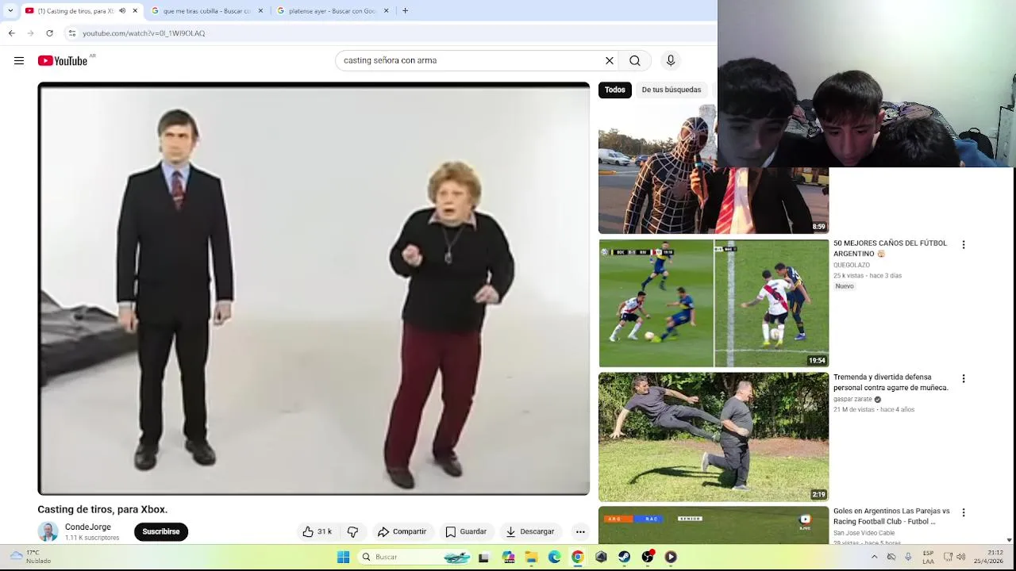Open options for Goles en Argentinos video
This screenshot has width=1016, height=571.
click(964, 513)
